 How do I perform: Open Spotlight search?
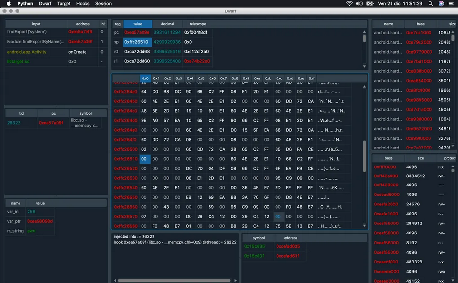tap(430, 3)
